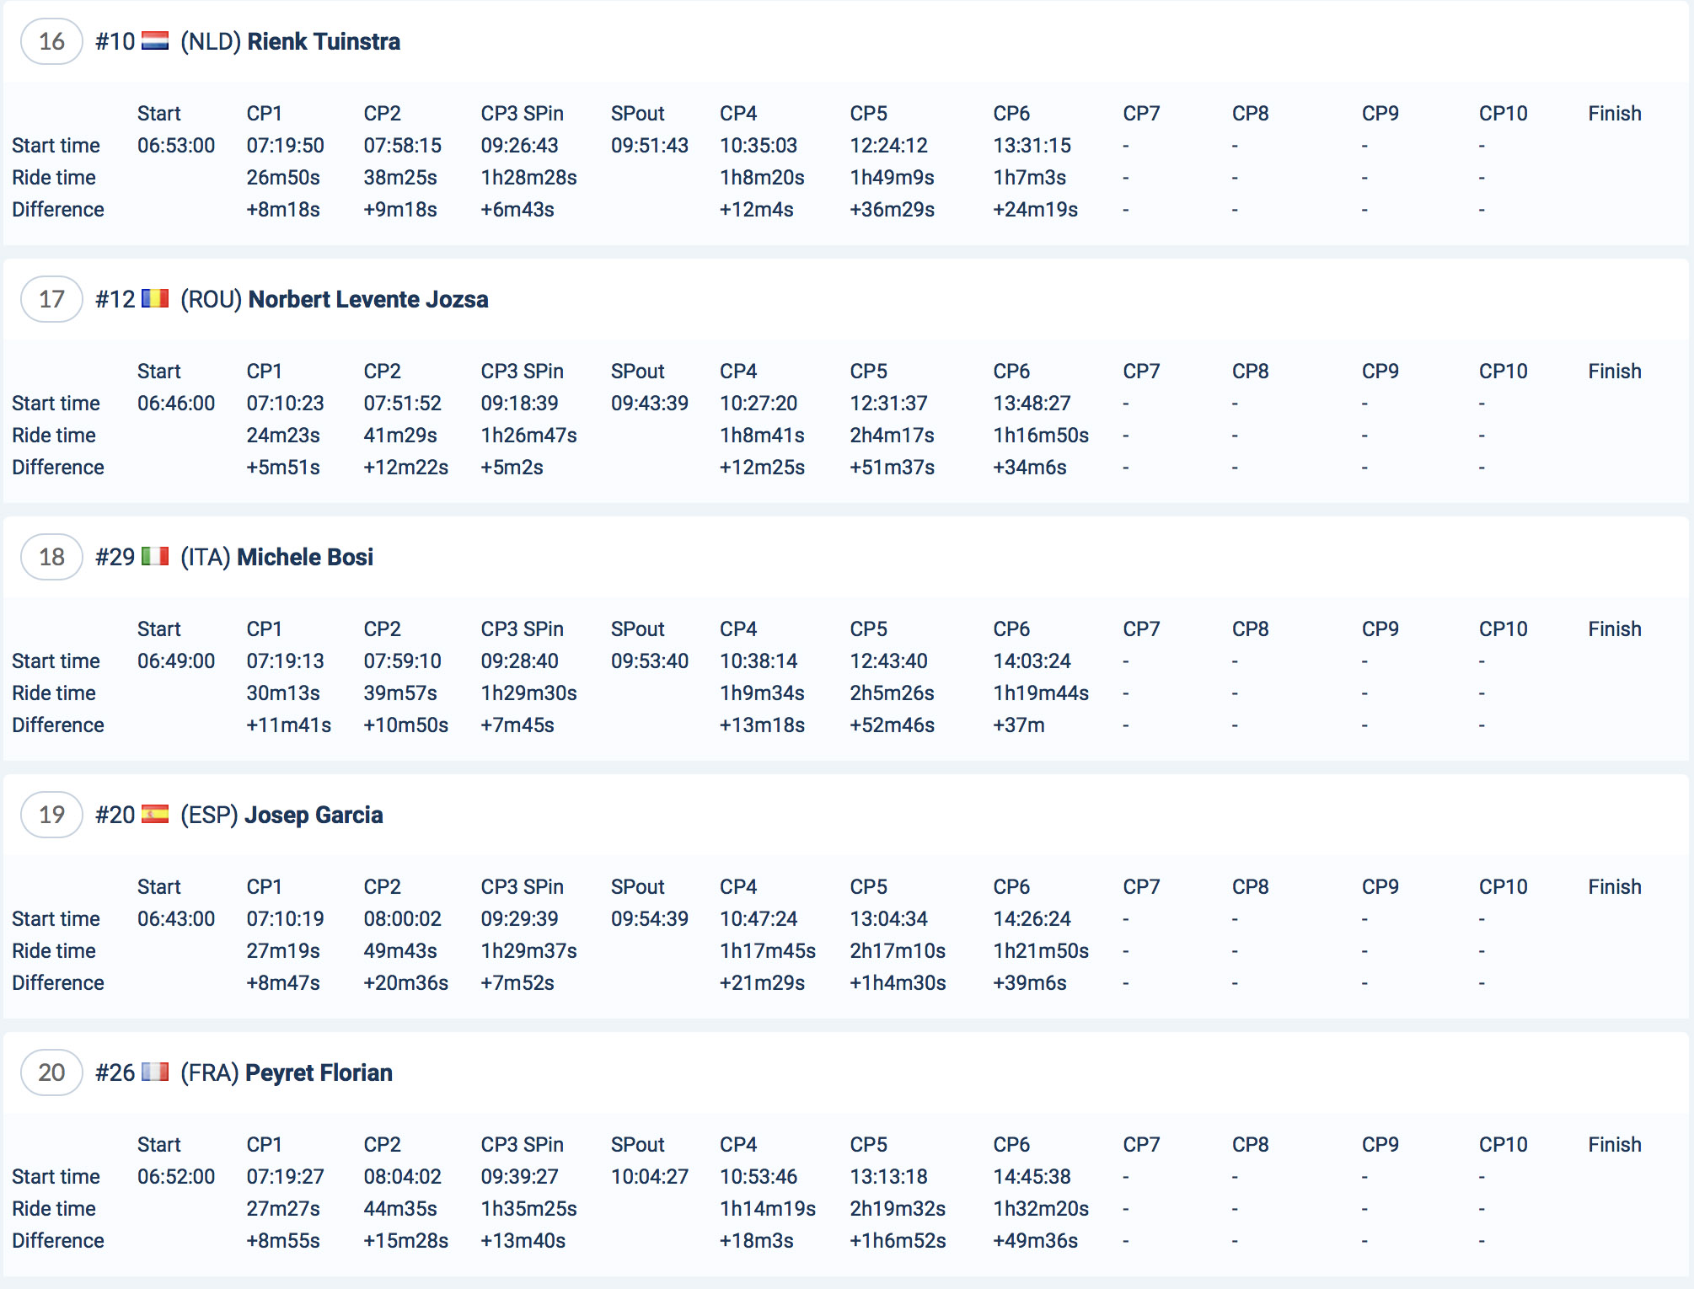Select Michele Bosi's rider name
This screenshot has width=1694, height=1289.
(305, 557)
